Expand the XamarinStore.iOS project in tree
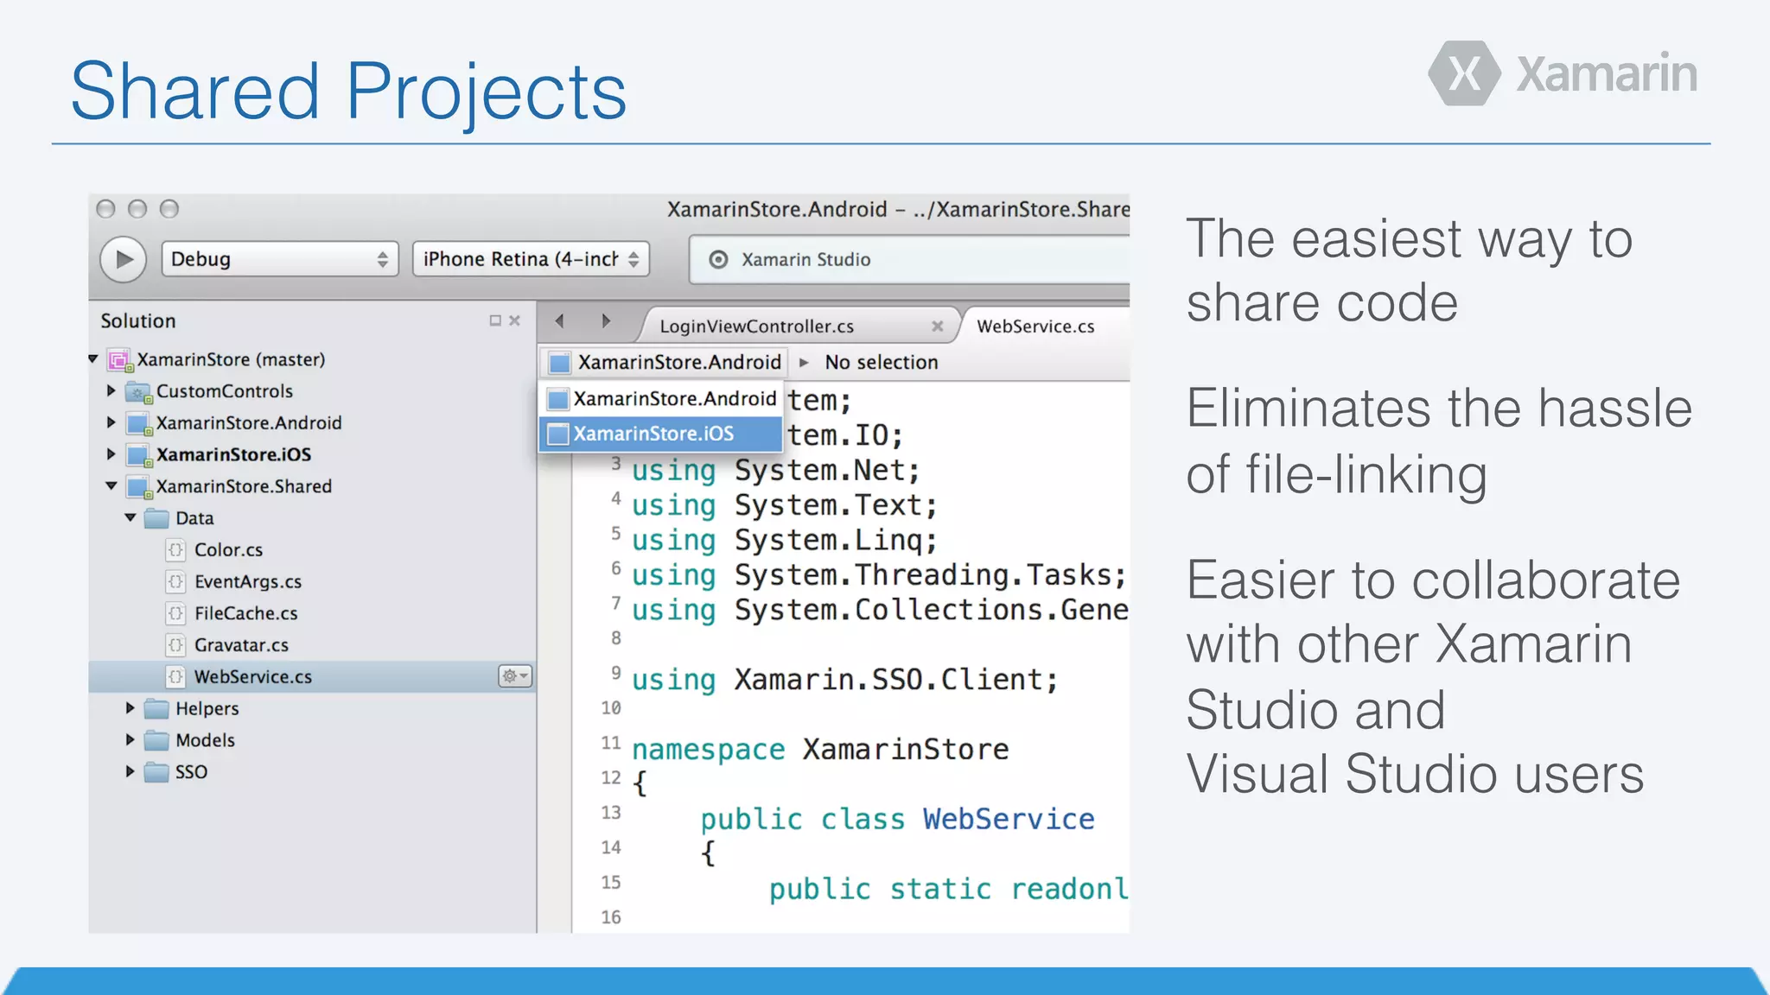 point(111,454)
